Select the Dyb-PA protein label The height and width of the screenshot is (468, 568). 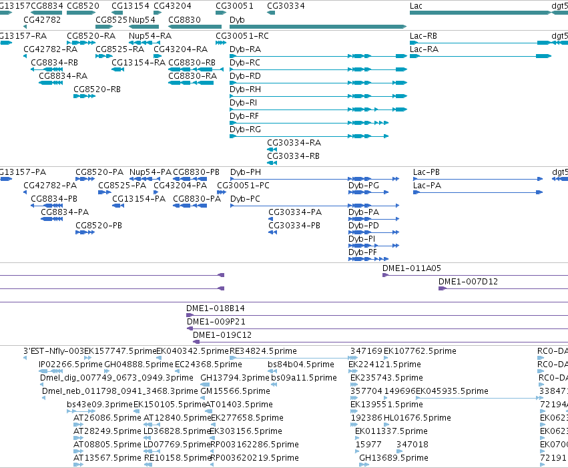pyautogui.click(x=364, y=212)
